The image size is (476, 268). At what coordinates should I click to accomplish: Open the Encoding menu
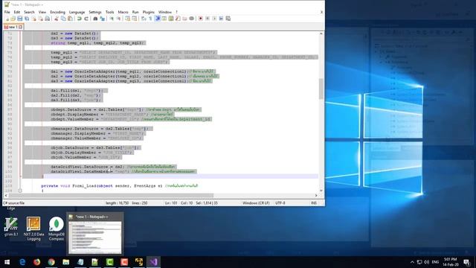point(57,12)
